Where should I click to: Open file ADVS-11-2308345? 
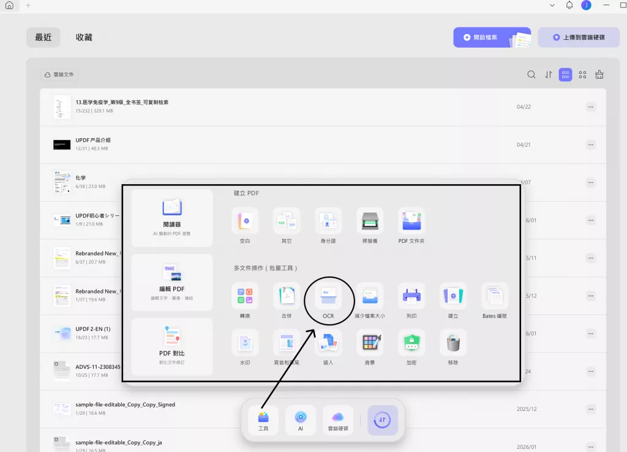point(98,366)
